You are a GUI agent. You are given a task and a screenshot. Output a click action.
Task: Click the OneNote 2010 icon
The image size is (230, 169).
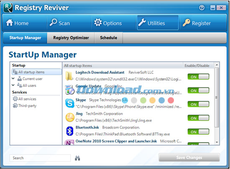(x=69, y=143)
